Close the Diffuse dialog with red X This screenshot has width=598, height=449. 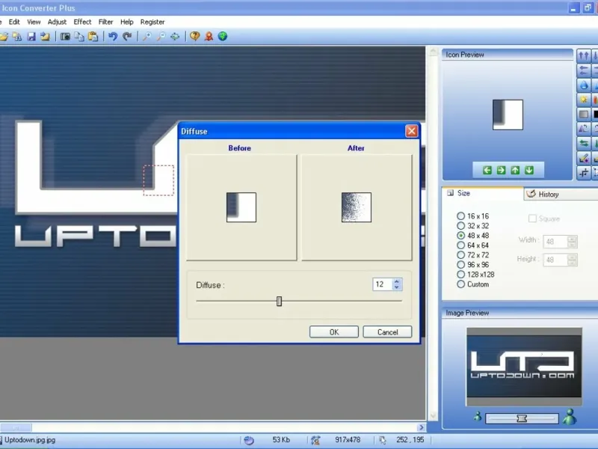[x=412, y=132]
